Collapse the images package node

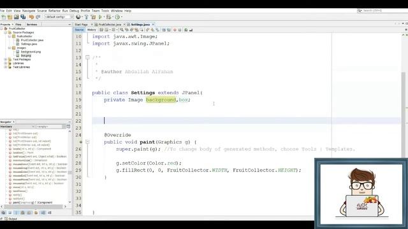[10, 48]
